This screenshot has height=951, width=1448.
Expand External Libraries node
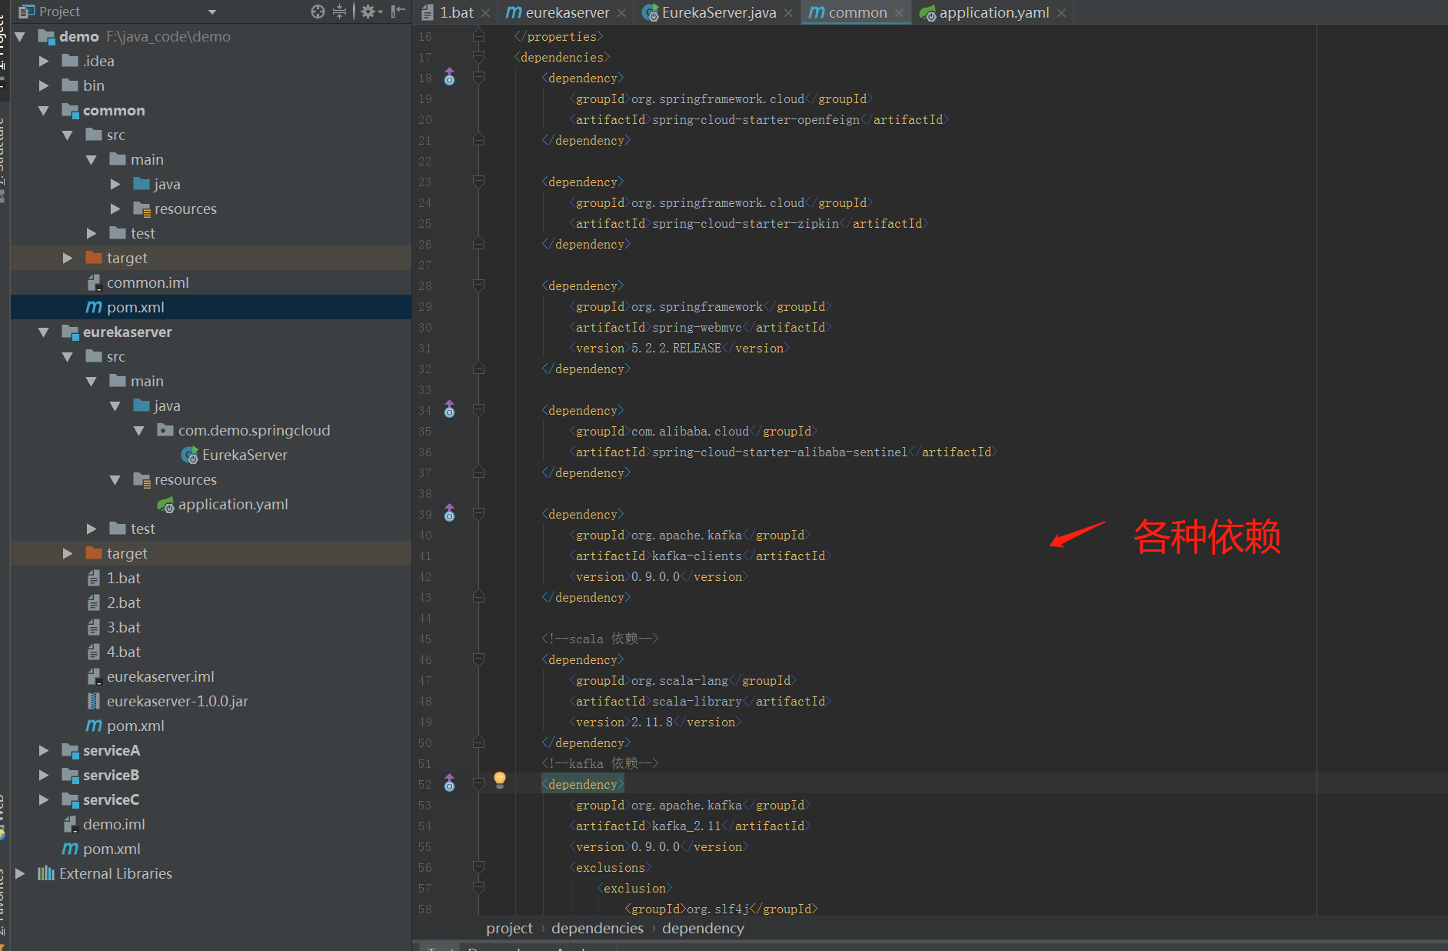pyautogui.click(x=20, y=873)
